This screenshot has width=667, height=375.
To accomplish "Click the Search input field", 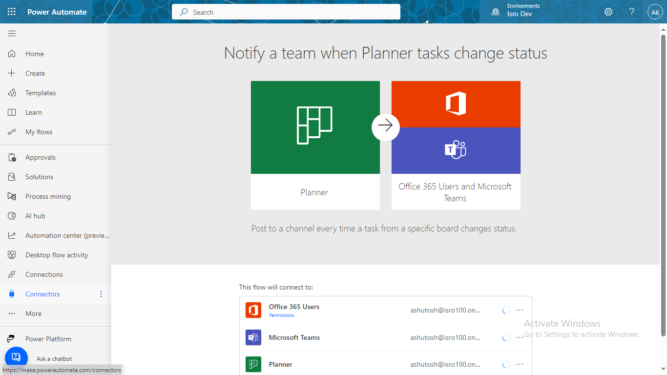I will pos(286,12).
